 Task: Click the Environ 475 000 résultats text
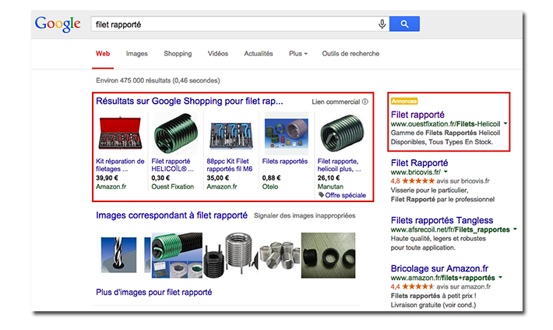[158, 80]
